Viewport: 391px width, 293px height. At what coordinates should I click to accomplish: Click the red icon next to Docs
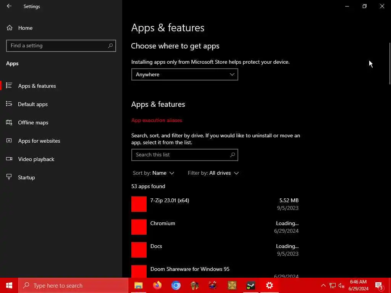click(x=139, y=250)
